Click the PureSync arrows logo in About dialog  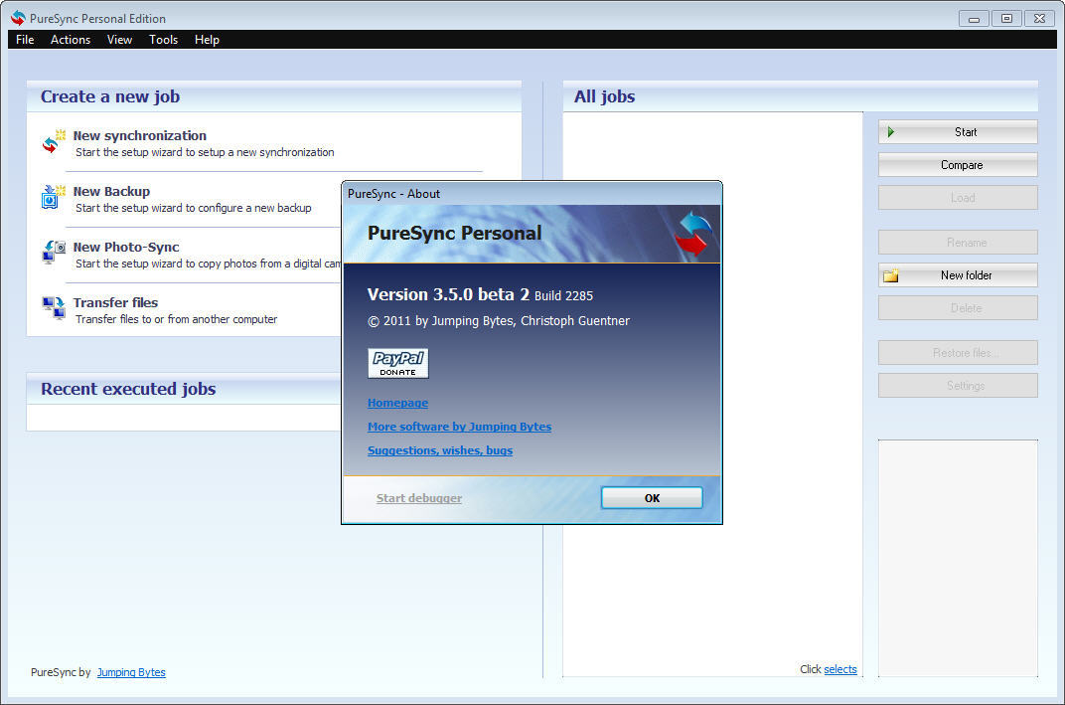click(x=692, y=234)
